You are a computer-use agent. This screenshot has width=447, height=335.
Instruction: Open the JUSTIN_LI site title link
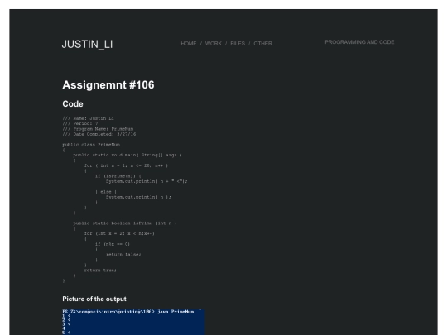[x=87, y=44]
